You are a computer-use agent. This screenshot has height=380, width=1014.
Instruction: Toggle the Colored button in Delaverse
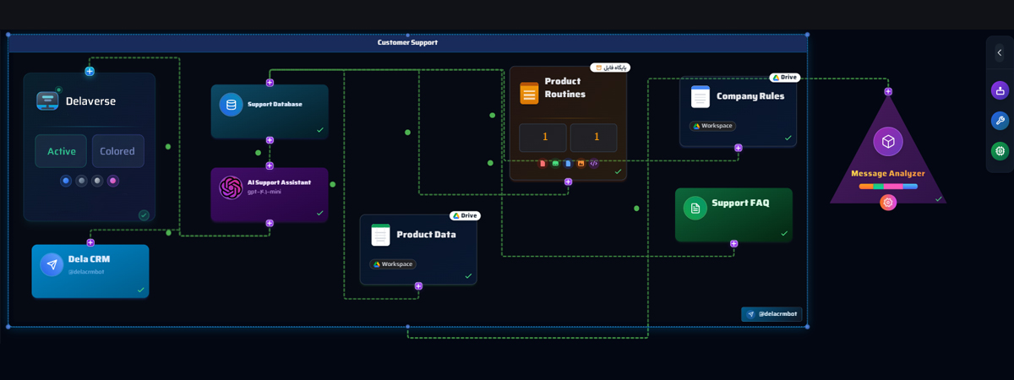(x=117, y=151)
